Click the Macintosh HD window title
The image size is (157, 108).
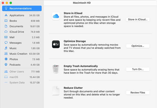(82, 3)
